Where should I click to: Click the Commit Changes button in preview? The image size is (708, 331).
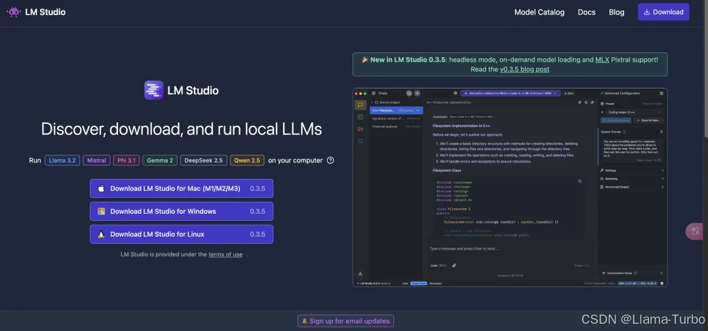click(616, 121)
